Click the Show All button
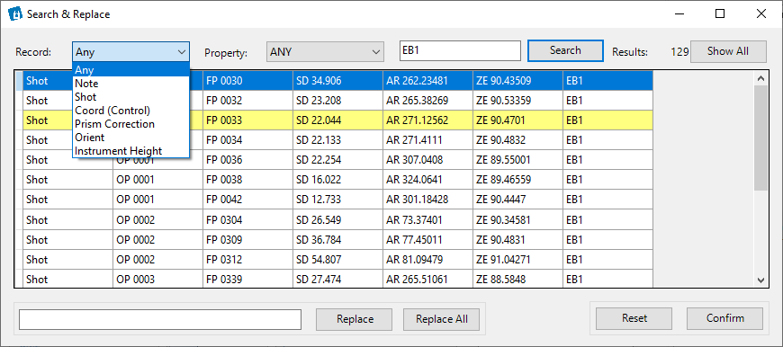 click(x=728, y=51)
